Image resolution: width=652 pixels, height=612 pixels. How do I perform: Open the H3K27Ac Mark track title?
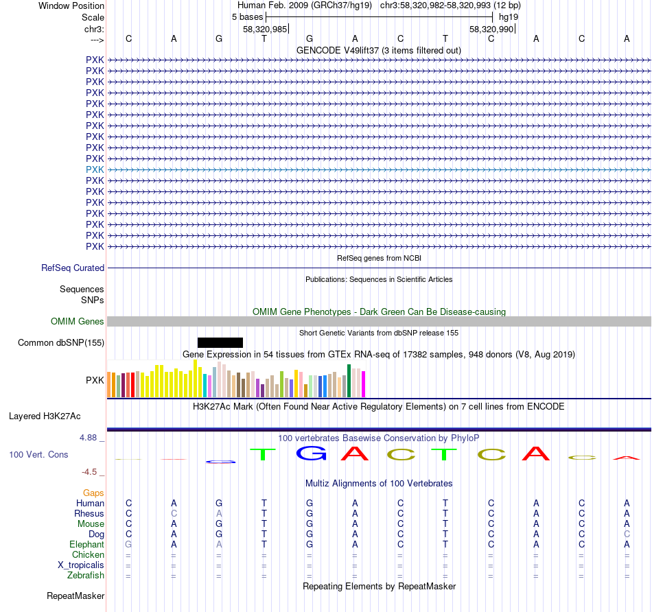(379, 407)
